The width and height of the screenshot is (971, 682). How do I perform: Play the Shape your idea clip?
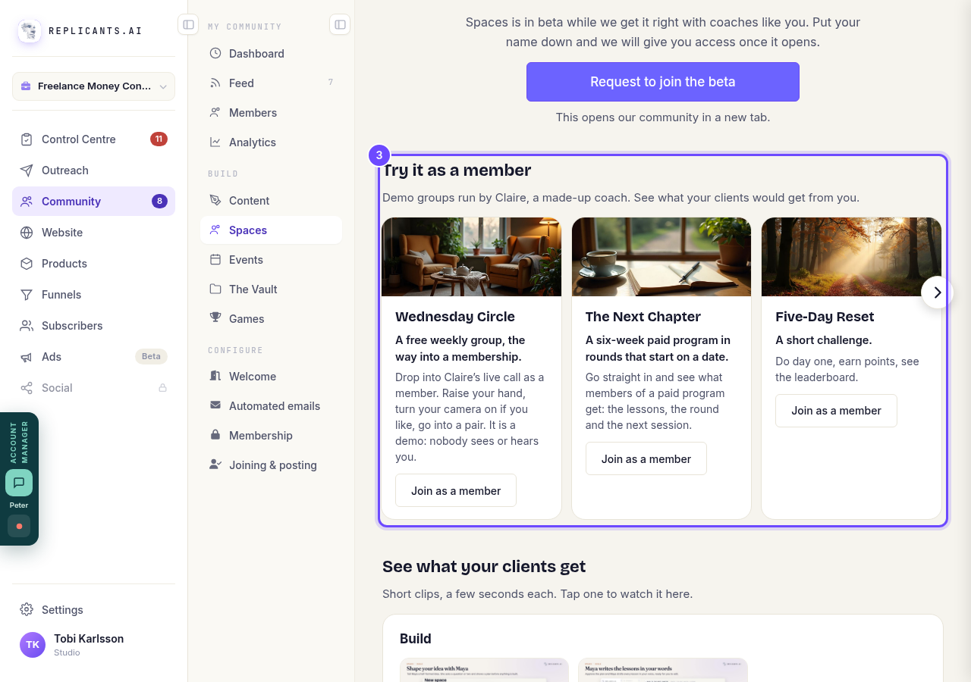click(x=484, y=670)
